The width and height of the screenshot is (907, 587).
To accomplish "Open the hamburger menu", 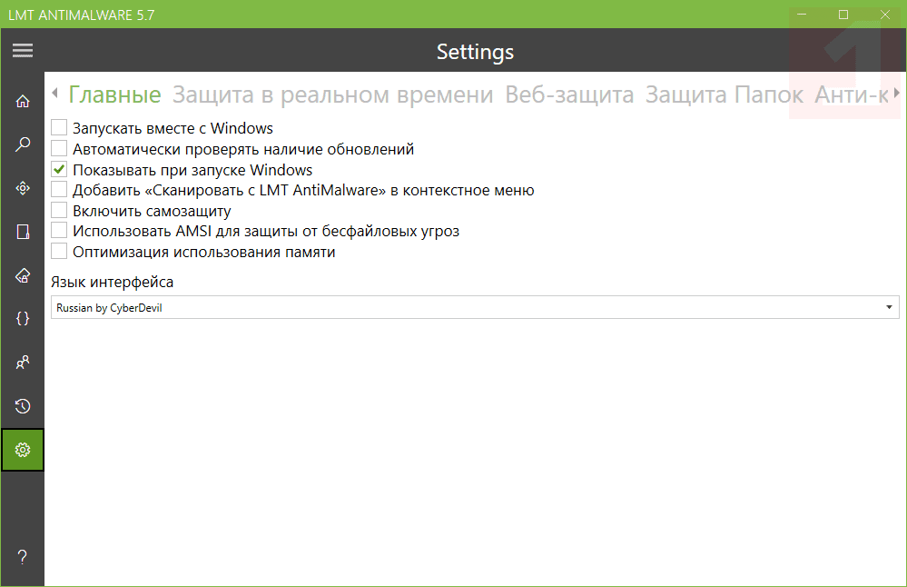I will pos(23,51).
